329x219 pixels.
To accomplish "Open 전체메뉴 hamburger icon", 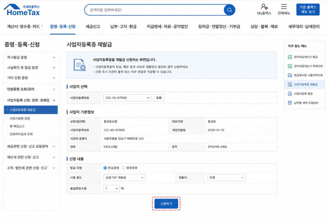I will (x=284, y=7).
